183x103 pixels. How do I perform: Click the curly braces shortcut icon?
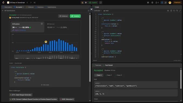(x=174, y=11)
